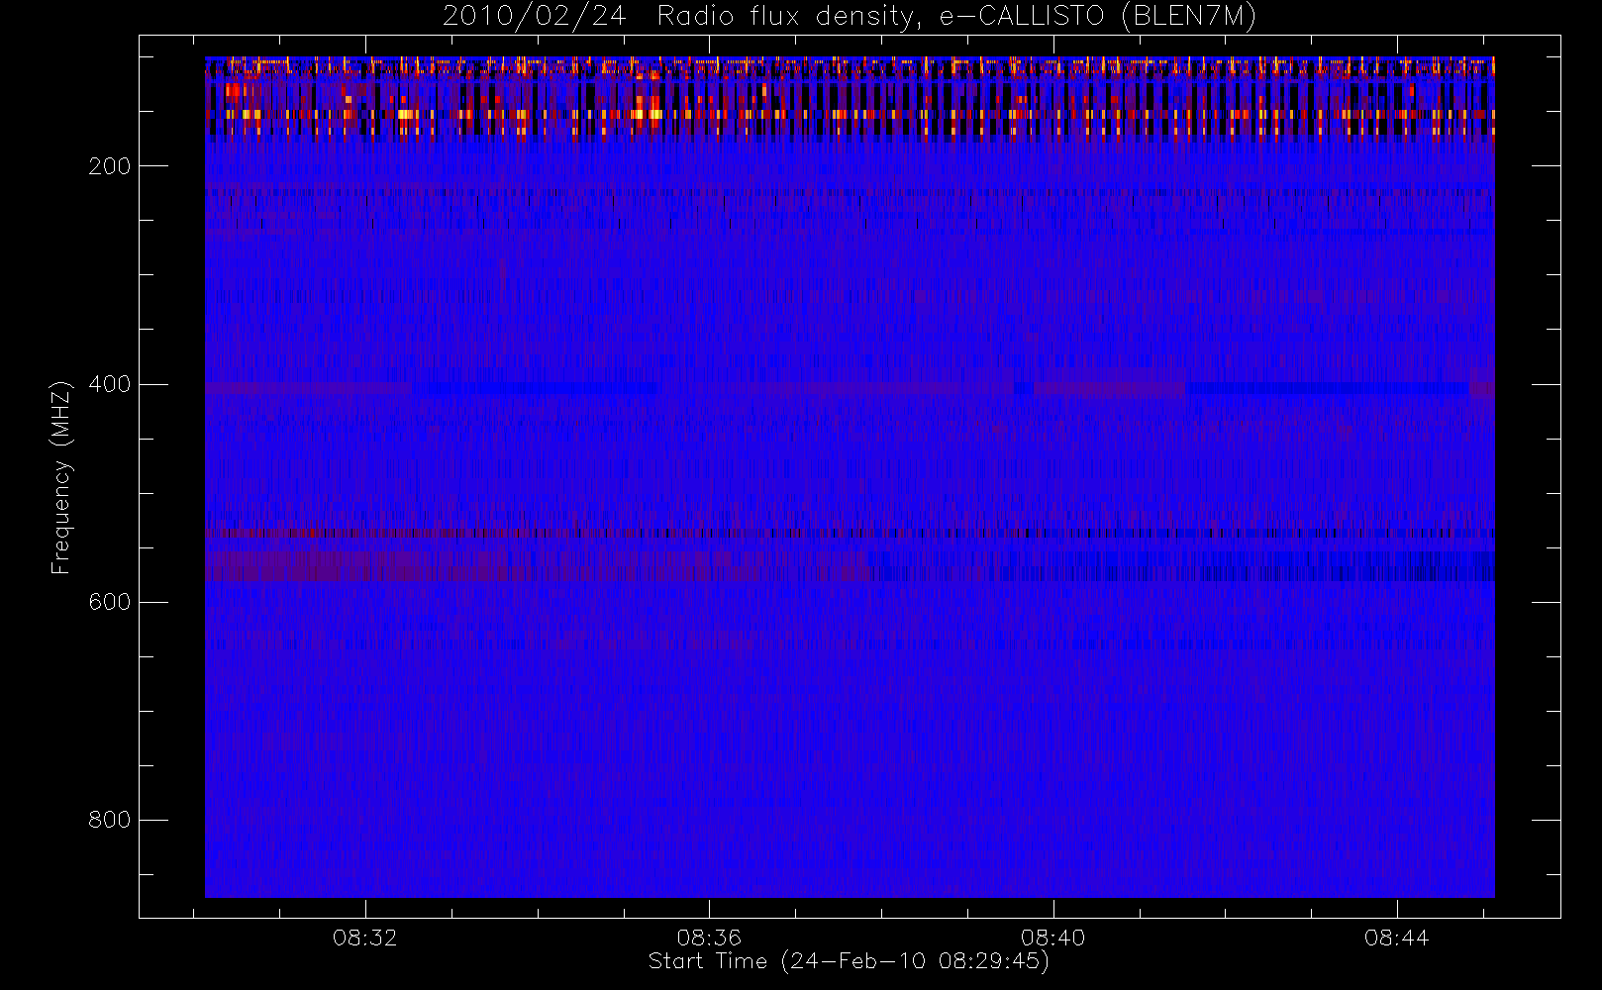Click the 200 frequency tick label
The width and height of the screenshot is (1602, 990).
click(x=110, y=166)
